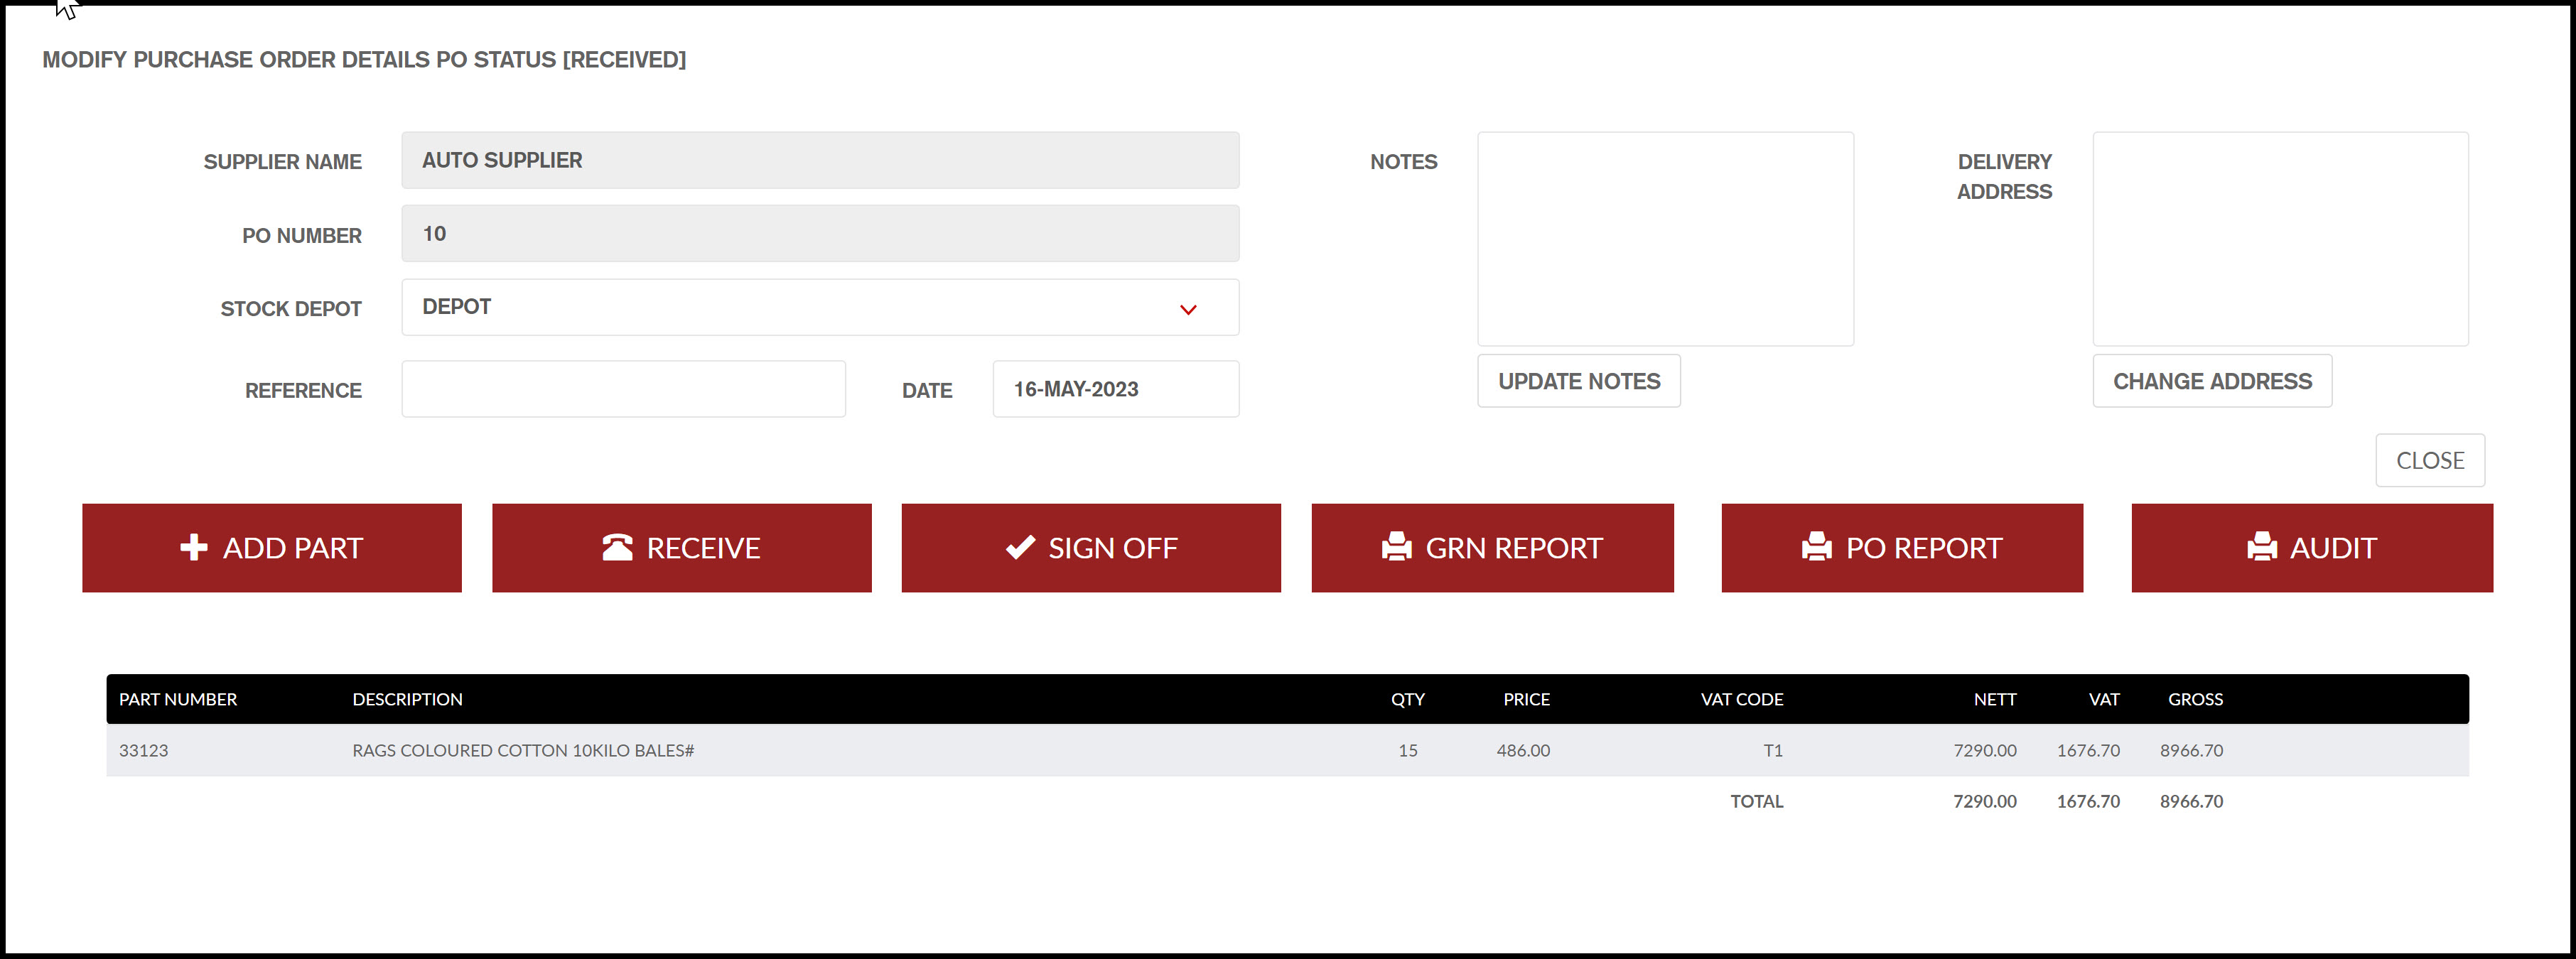Click VAT value 1676.70 in row 33123
This screenshot has width=2576, height=959.
[2088, 750]
